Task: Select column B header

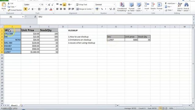Action: pyautogui.click(x=30, y=27)
